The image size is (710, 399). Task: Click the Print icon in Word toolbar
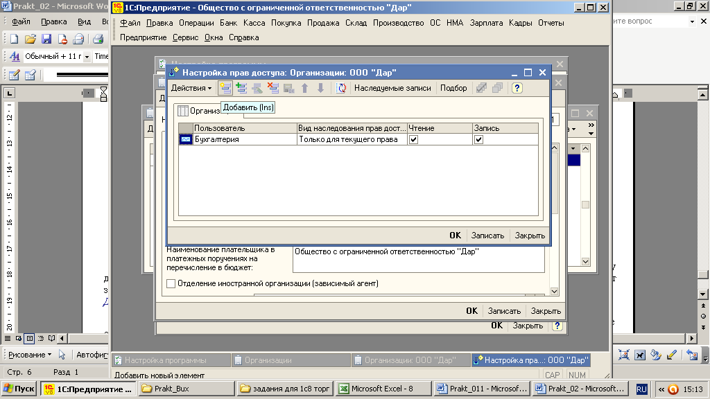click(98, 39)
